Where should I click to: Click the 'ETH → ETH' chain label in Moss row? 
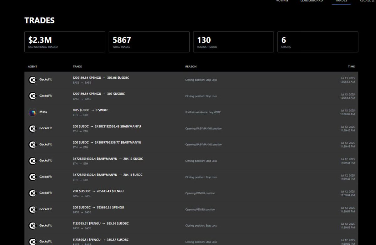80,115
